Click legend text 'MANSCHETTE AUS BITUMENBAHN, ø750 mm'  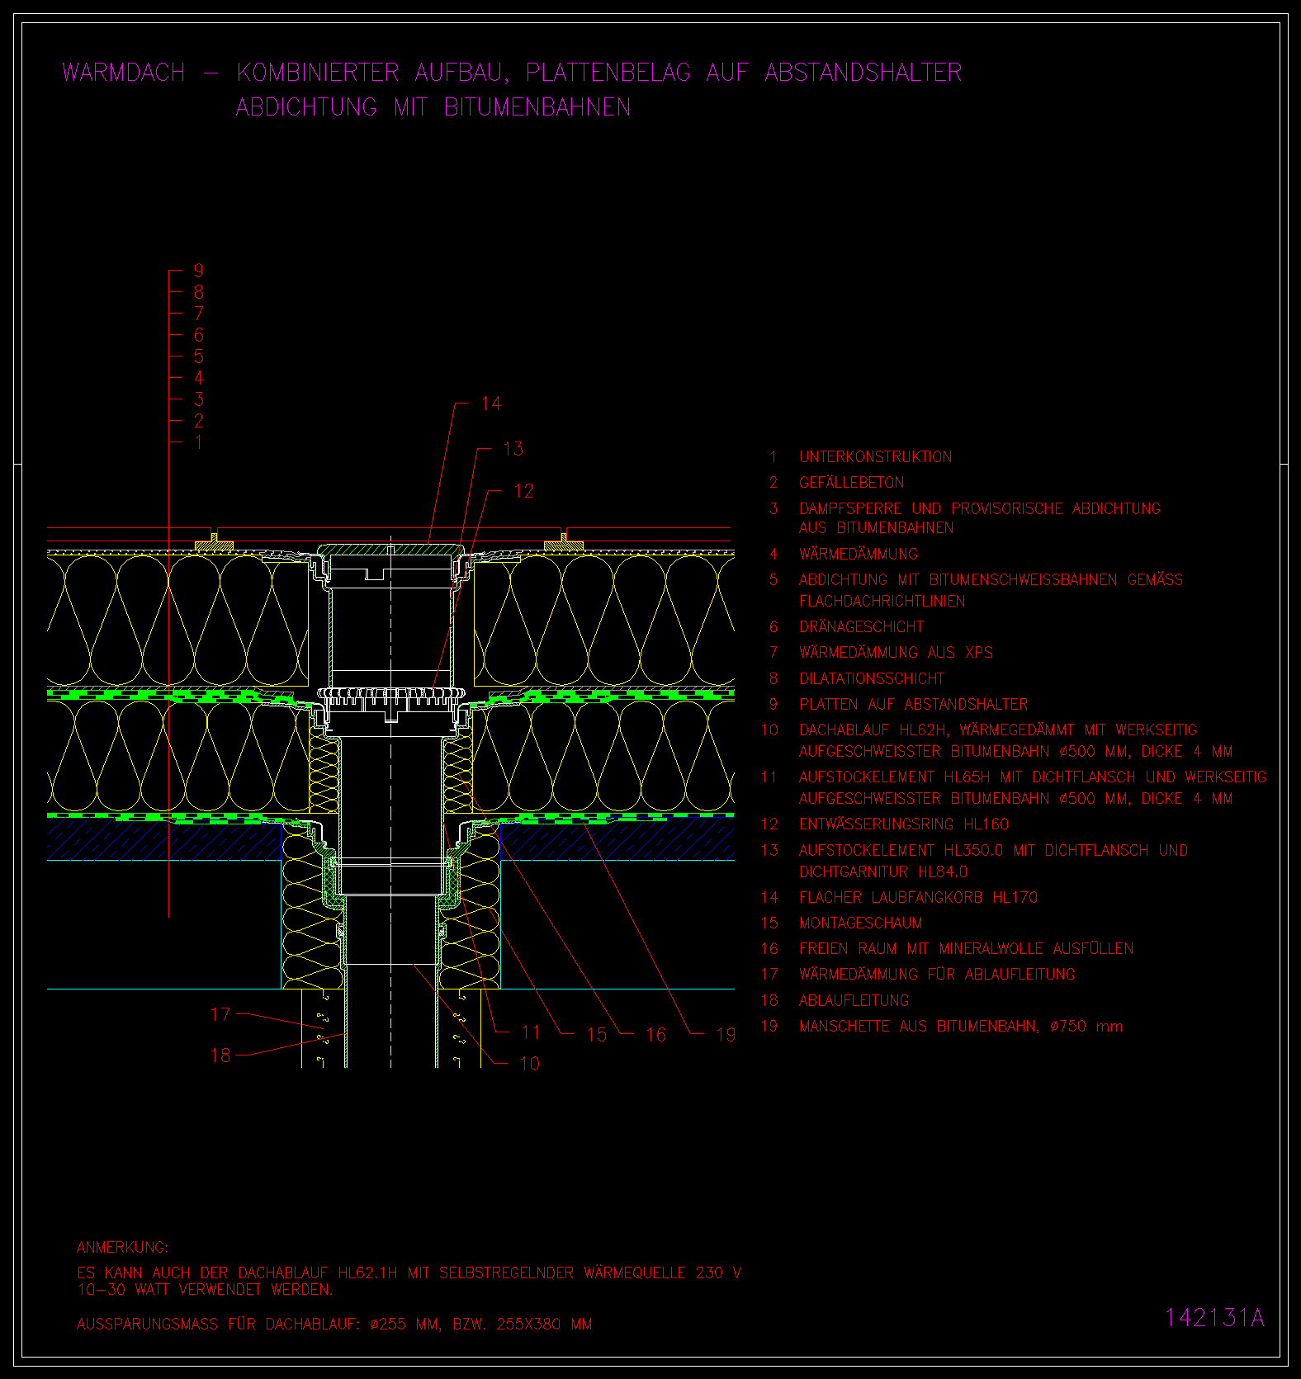pos(961,1026)
